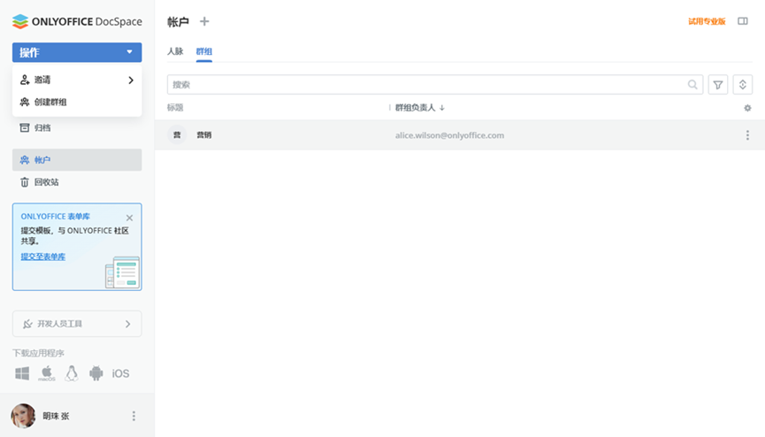Follow the 提交至表单库 link
This screenshot has height=437, width=765.
pyautogui.click(x=43, y=257)
